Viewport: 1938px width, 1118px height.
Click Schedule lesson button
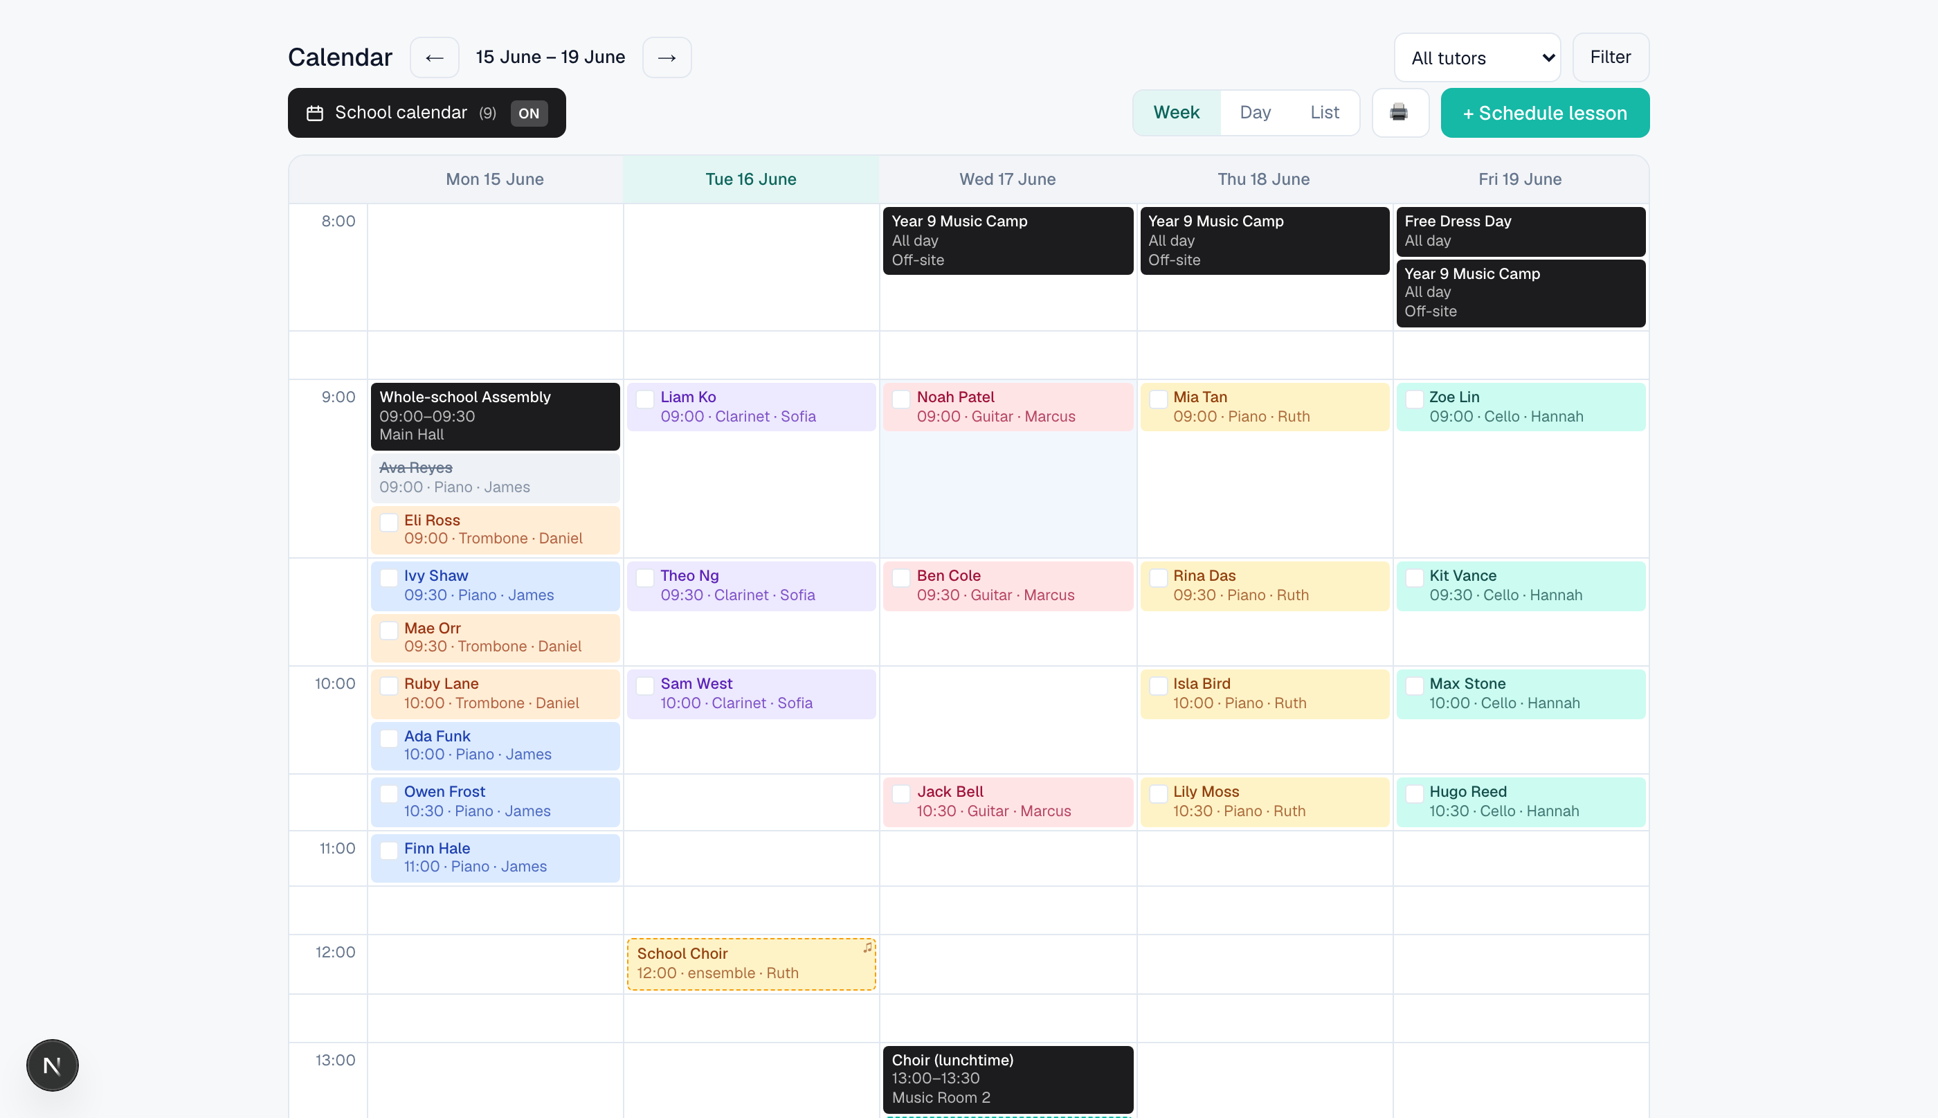1544,113
